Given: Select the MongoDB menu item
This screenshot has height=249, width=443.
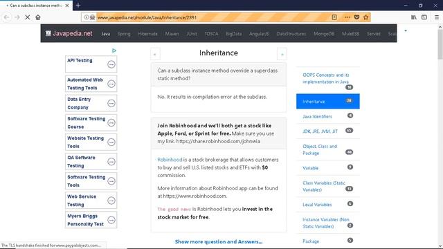Looking at the screenshot, I should click(324, 34).
